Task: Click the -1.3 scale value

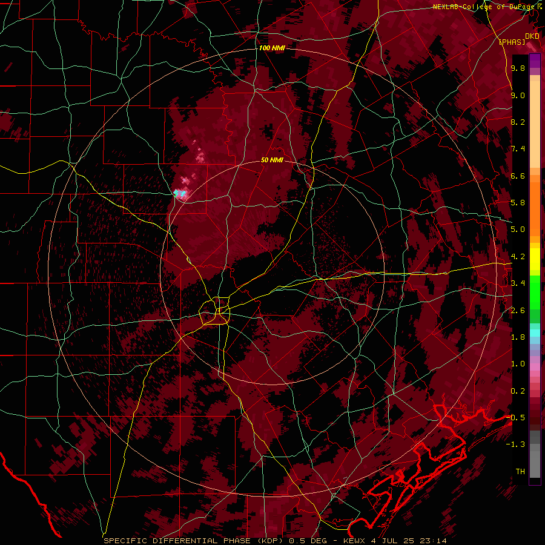Action: (x=515, y=444)
